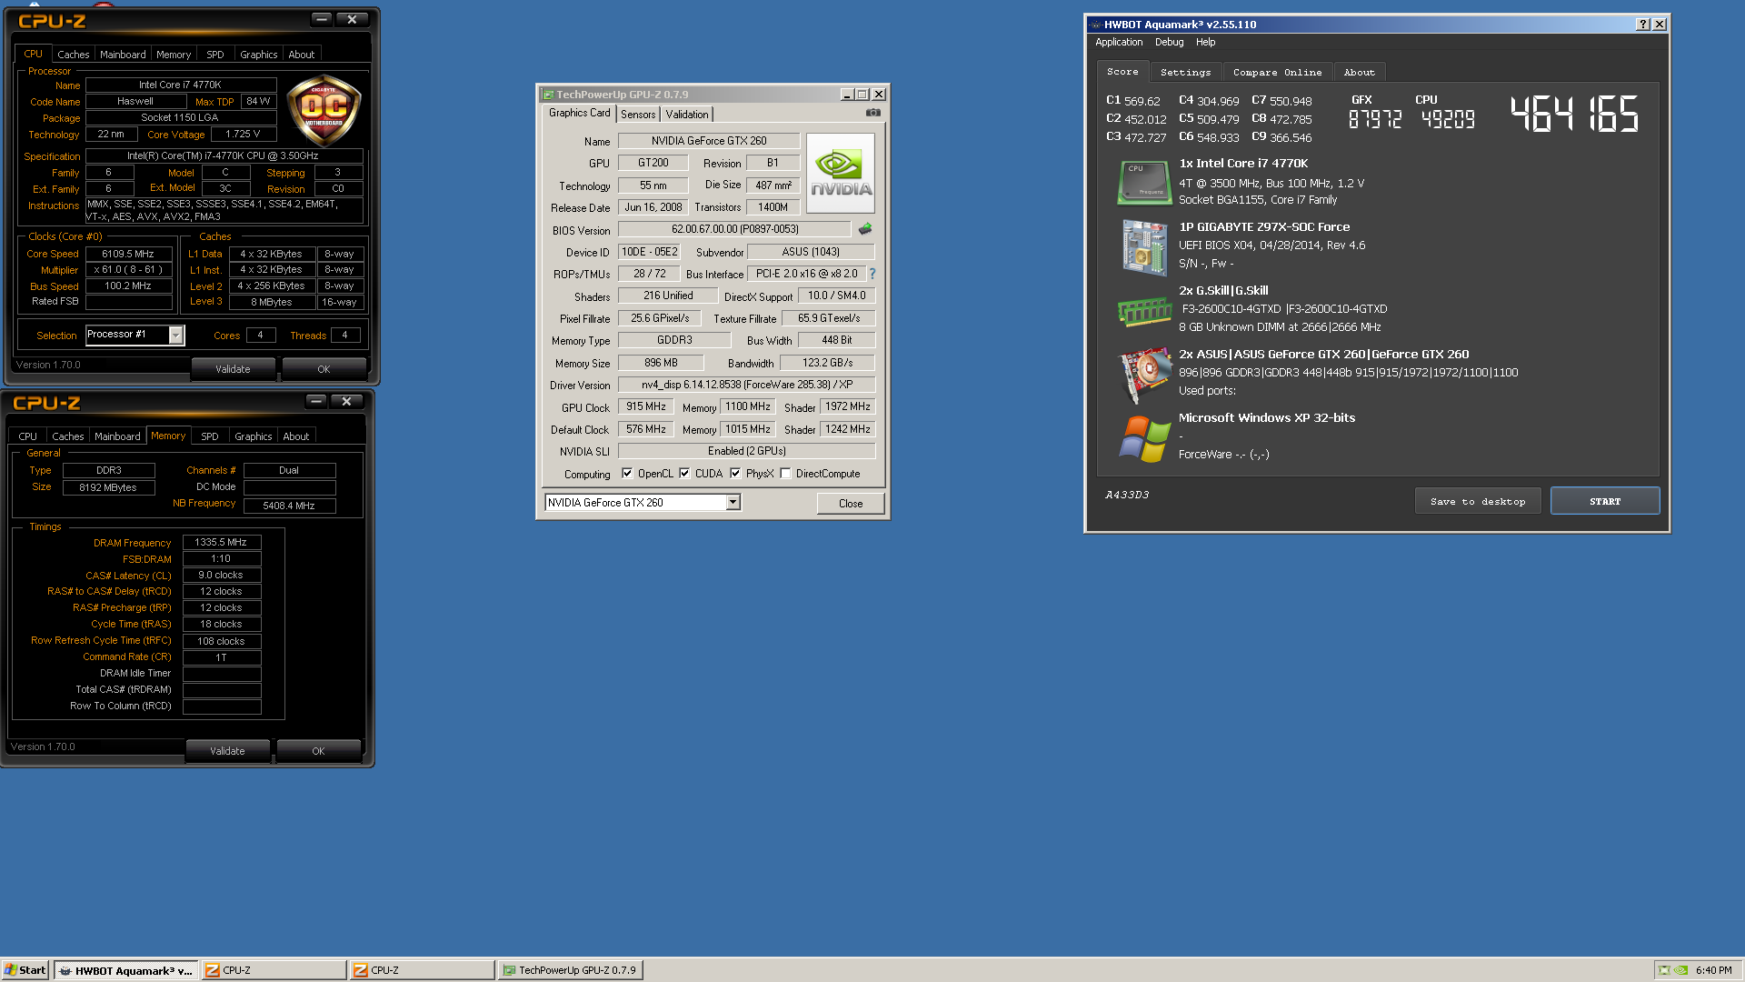Maximize the GPU-Z window
The image size is (1745, 982).
coord(863,95)
